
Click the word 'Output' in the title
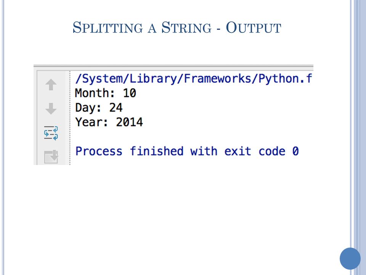tap(254, 27)
